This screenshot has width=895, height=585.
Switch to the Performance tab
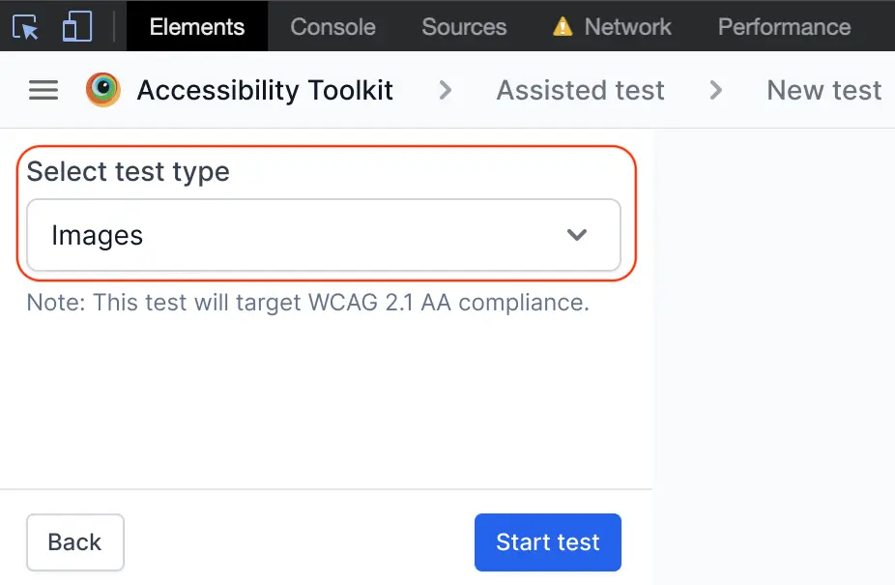click(784, 26)
